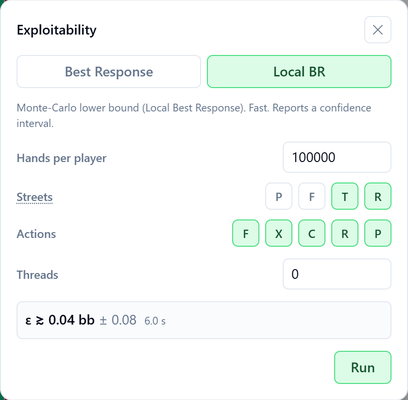The width and height of the screenshot is (408, 400).
Task: Click the Exploitability dialog title
Action: coord(57,30)
